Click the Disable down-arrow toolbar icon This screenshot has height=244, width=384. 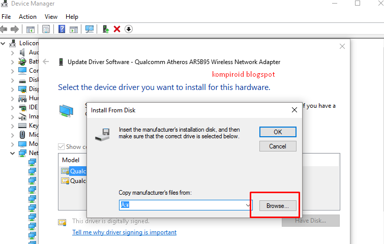129,29
